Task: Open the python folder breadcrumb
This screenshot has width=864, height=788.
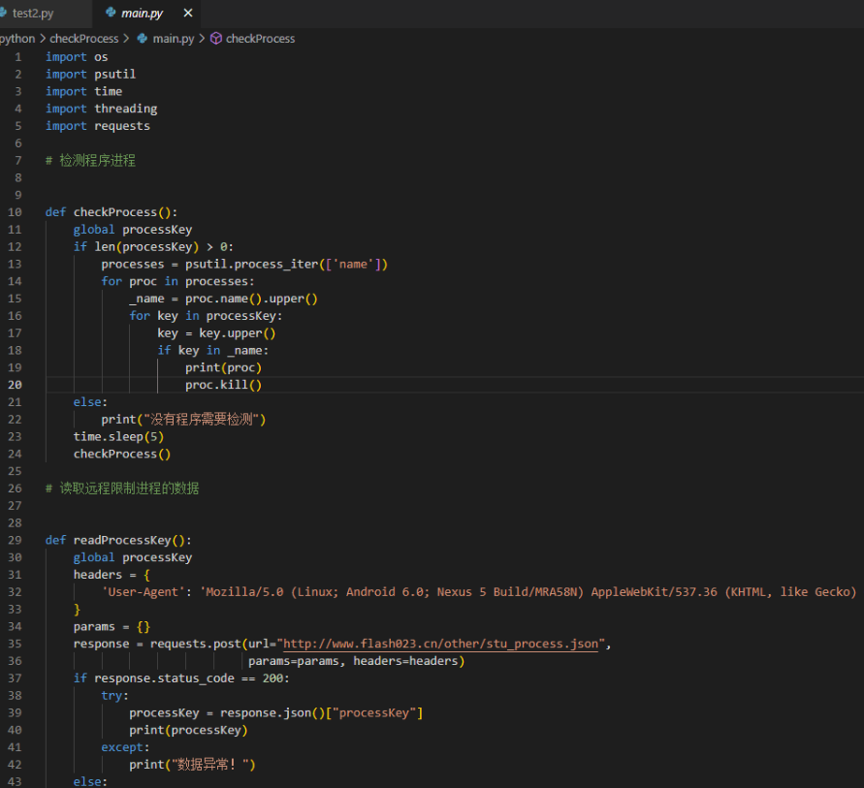Action: (x=16, y=39)
